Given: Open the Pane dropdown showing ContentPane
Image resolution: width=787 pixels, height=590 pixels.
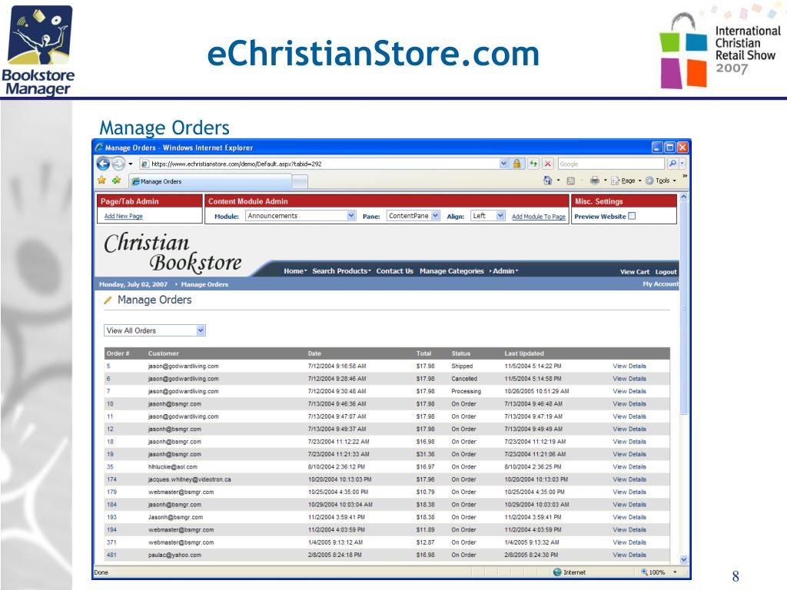Looking at the screenshot, I should (413, 216).
